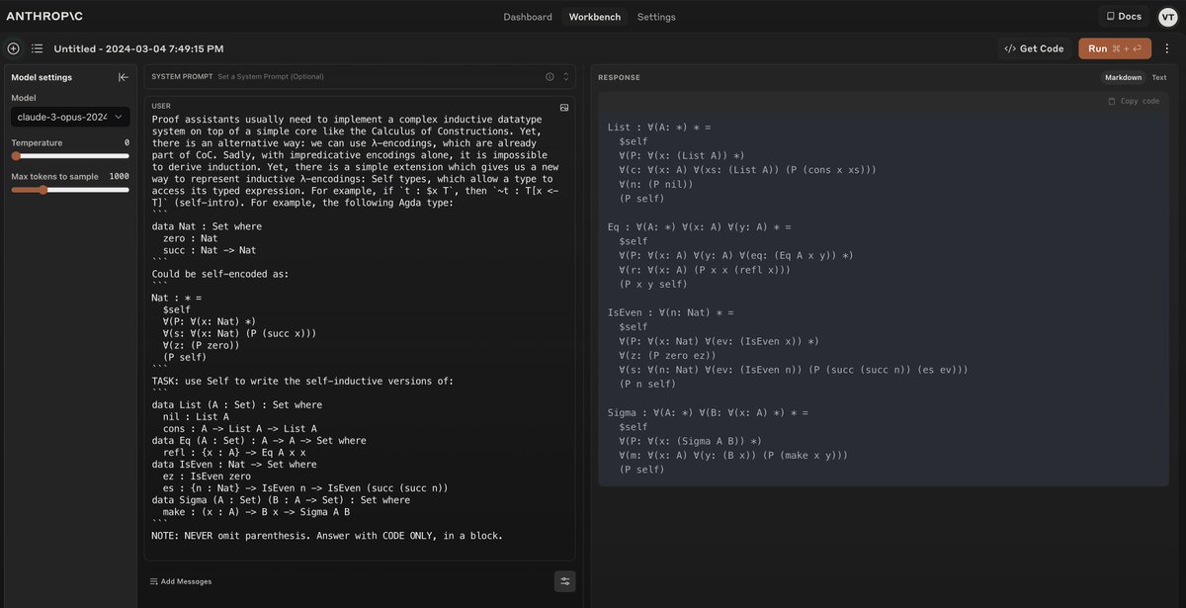Click the Max tokens value 1000
Image resolution: width=1186 pixels, height=608 pixels.
tap(119, 176)
